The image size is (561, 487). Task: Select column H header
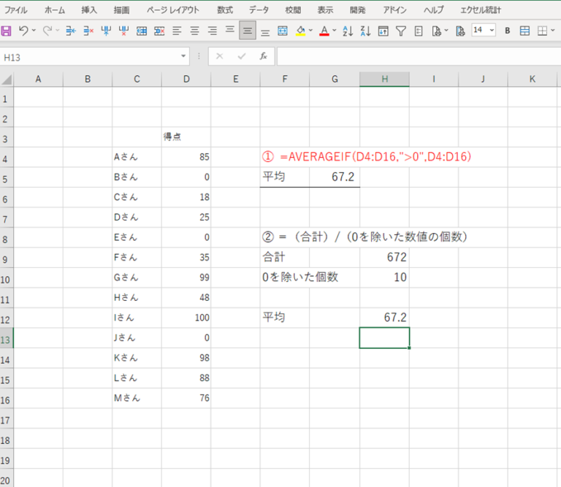385,79
